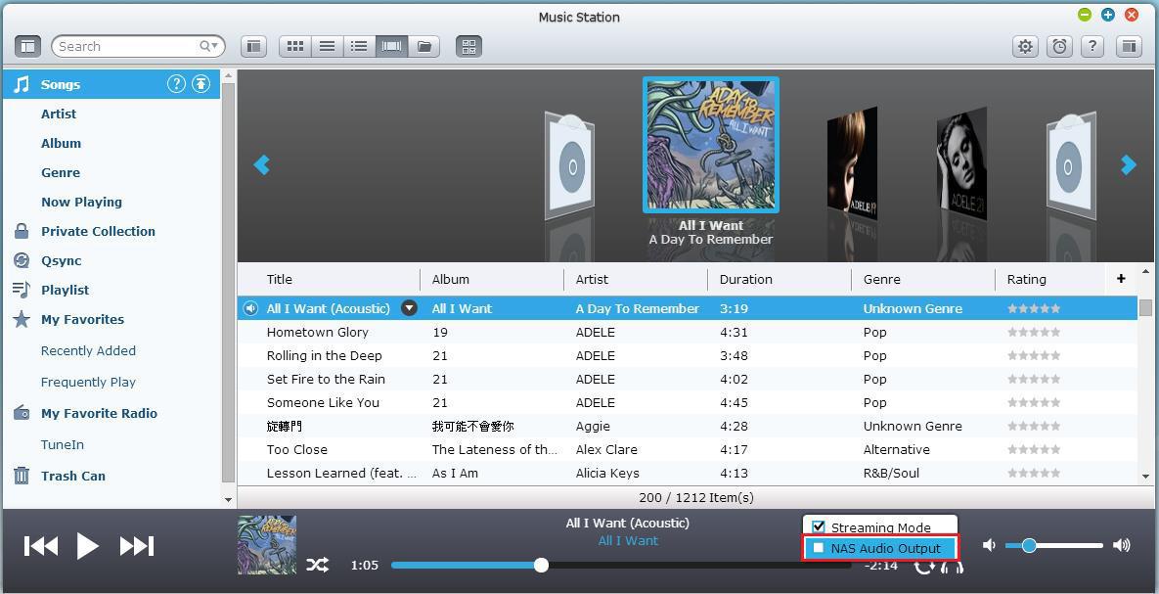Viewport: 1159px width, 594px height.
Task: Adjust the volume slider
Action: [1054, 546]
